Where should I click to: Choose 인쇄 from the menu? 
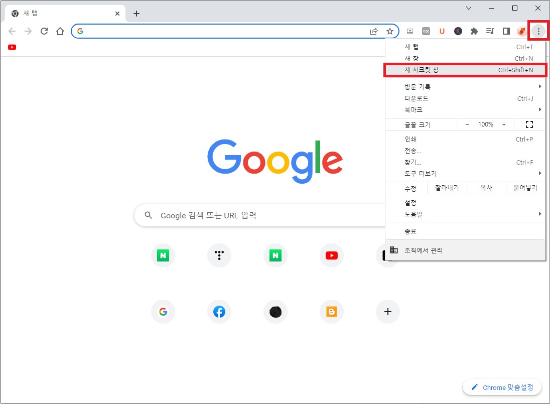[465, 139]
